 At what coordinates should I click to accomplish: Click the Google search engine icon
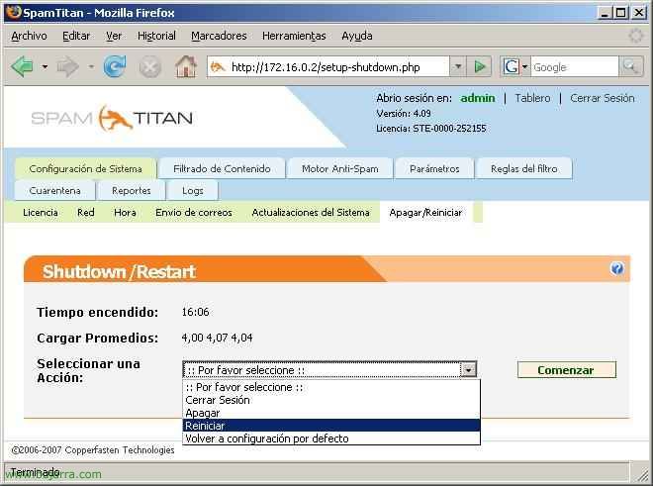coord(511,66)
